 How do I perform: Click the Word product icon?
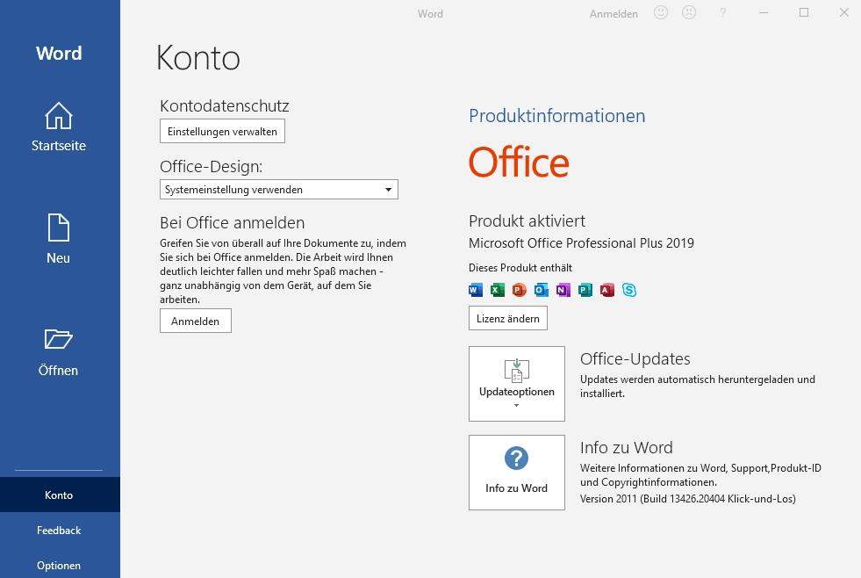(475, 289)
